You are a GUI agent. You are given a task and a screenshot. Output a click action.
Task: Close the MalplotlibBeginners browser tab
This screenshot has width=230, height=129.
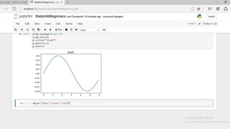61,2
